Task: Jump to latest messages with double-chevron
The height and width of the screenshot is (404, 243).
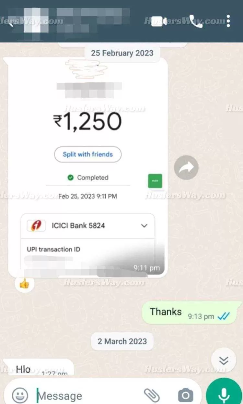Action: [x=224, y=361]
